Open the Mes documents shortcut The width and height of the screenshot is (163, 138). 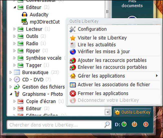click(x=132, y=4)
